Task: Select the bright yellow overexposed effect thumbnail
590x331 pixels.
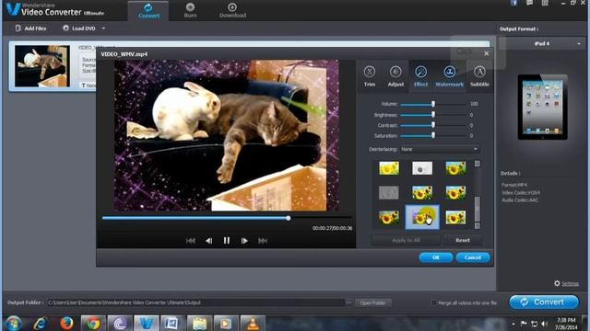Action: (389, 168)
